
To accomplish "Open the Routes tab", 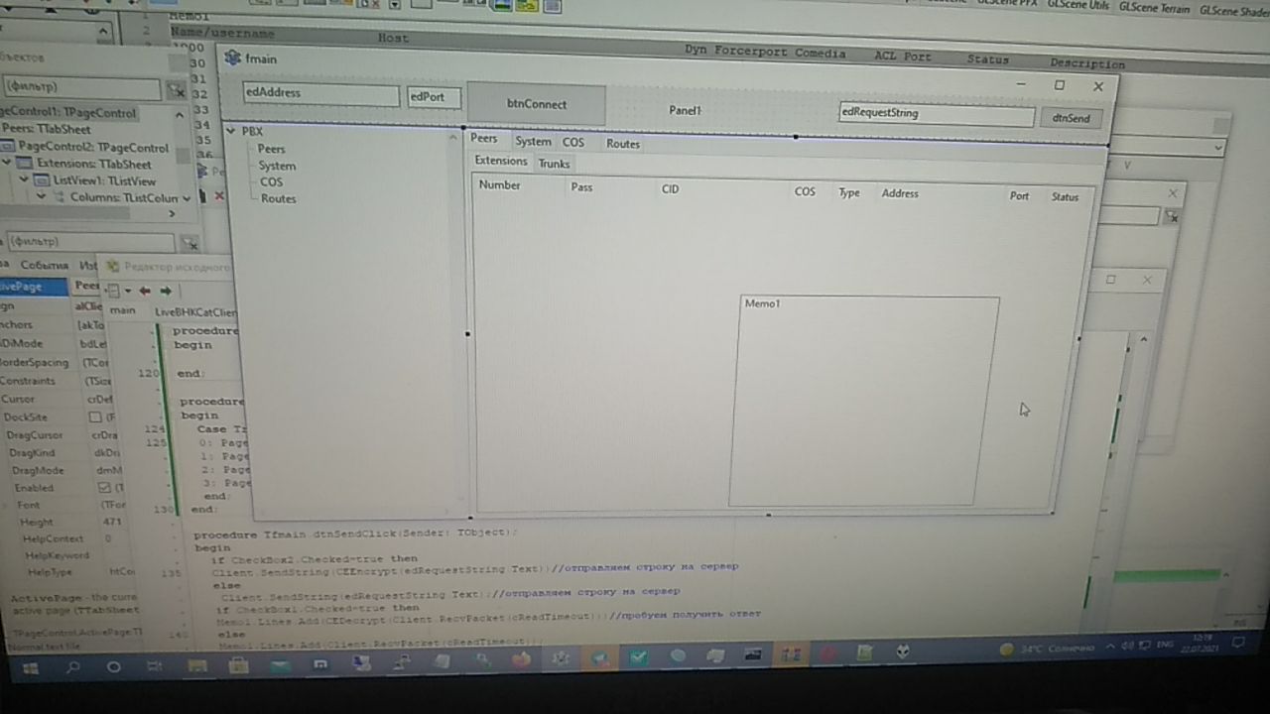I will click(x=623, y=144).
